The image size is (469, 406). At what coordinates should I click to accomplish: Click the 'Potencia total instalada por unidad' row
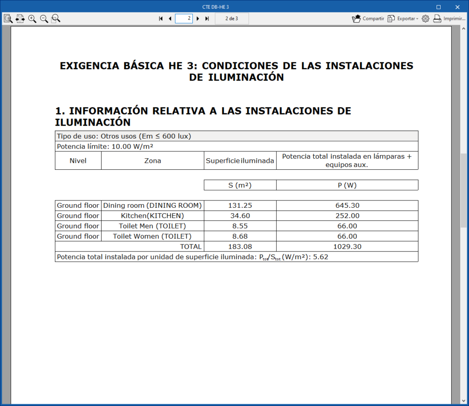pos(237,257)
